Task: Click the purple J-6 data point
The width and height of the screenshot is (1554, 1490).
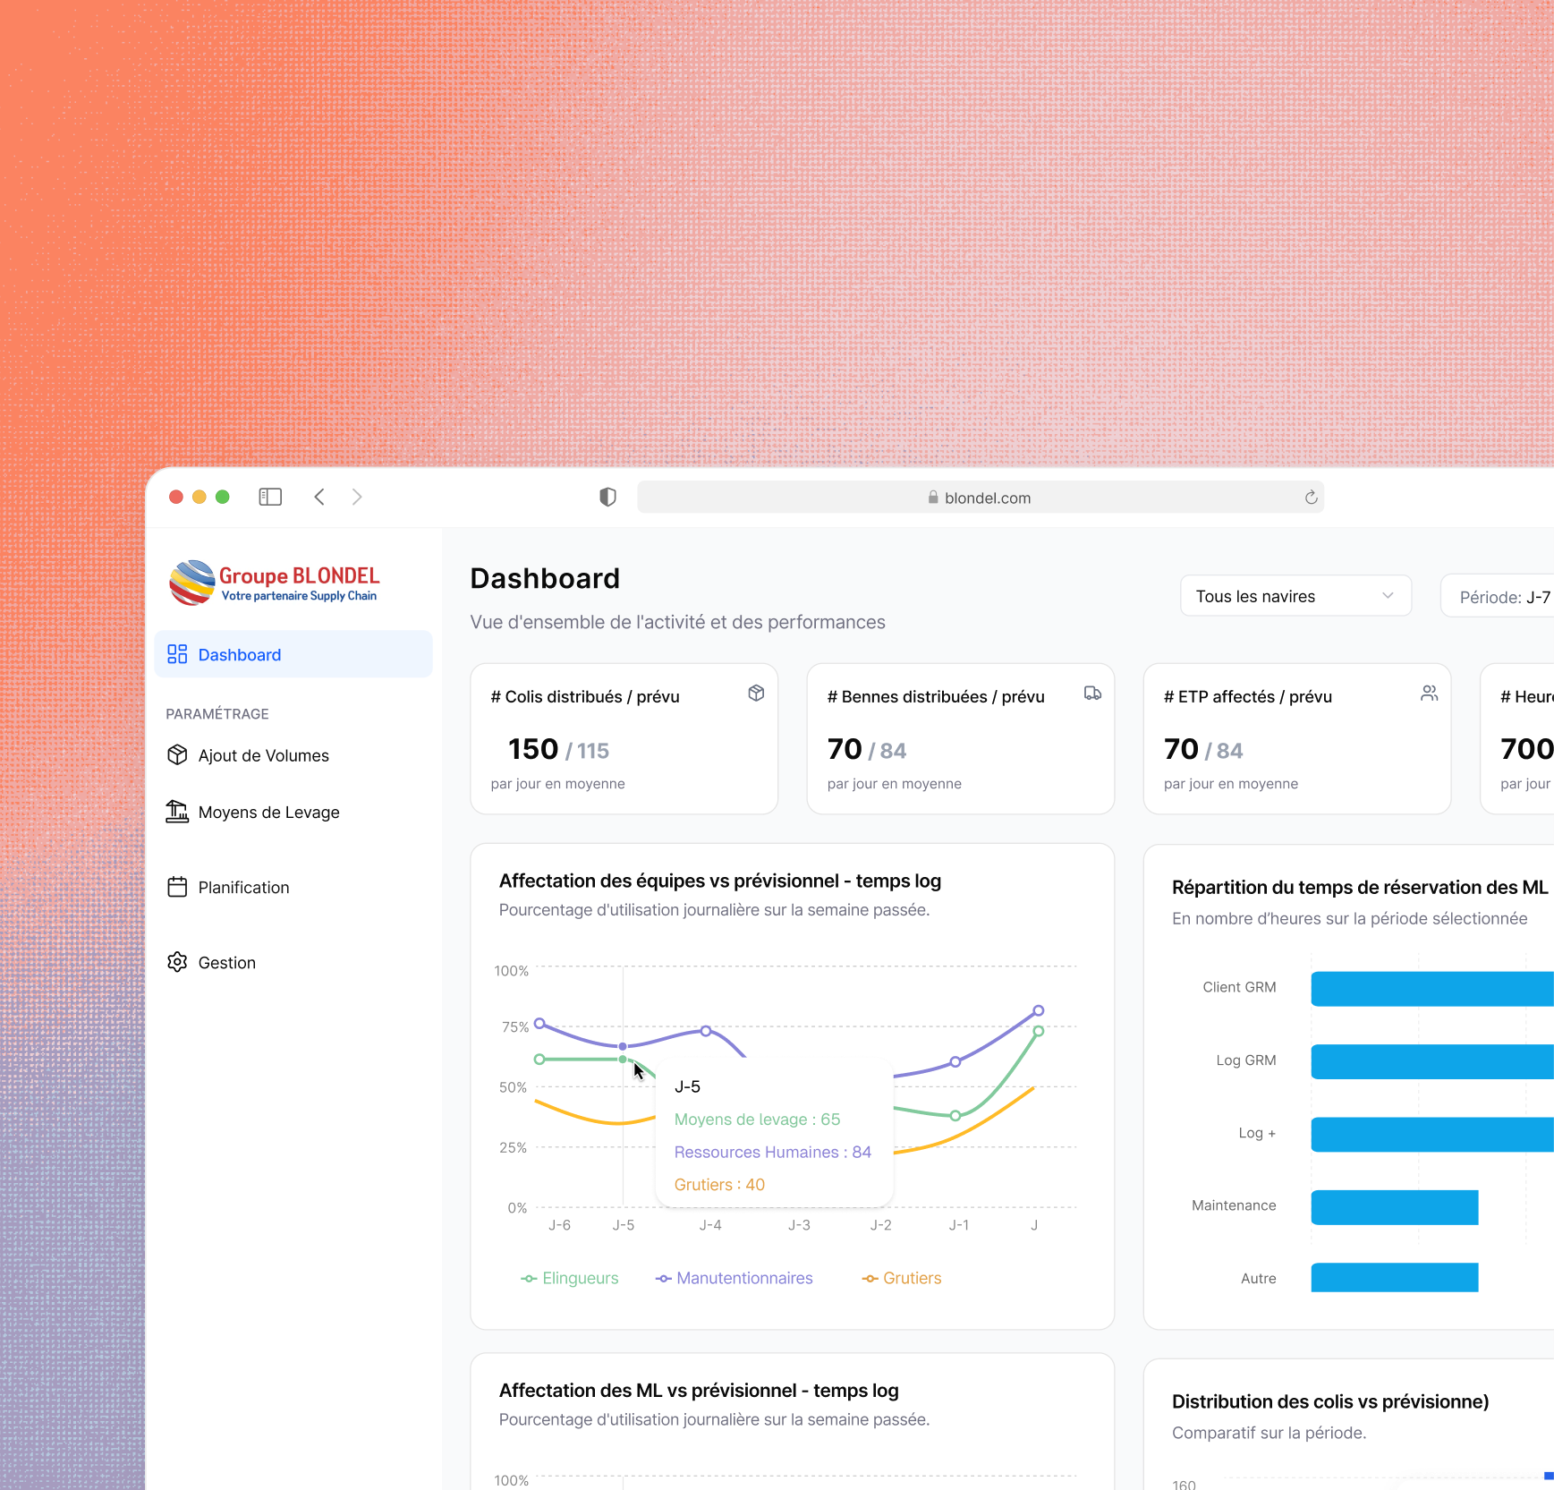Action: coord(539,1023)
